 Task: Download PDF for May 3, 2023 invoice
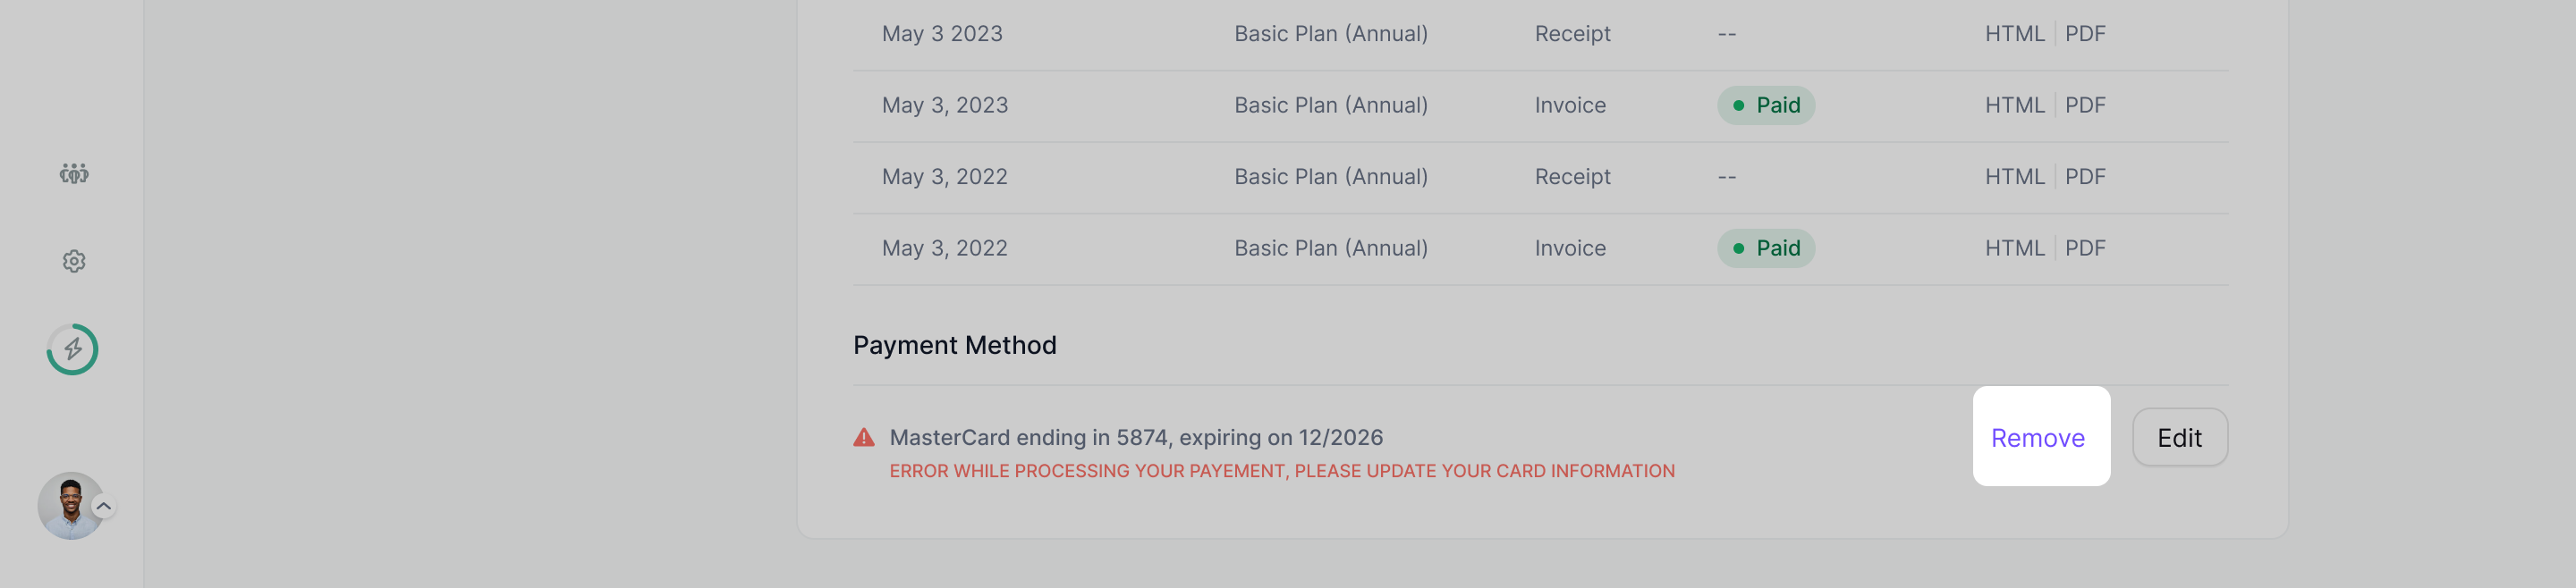pos(2085,105)
